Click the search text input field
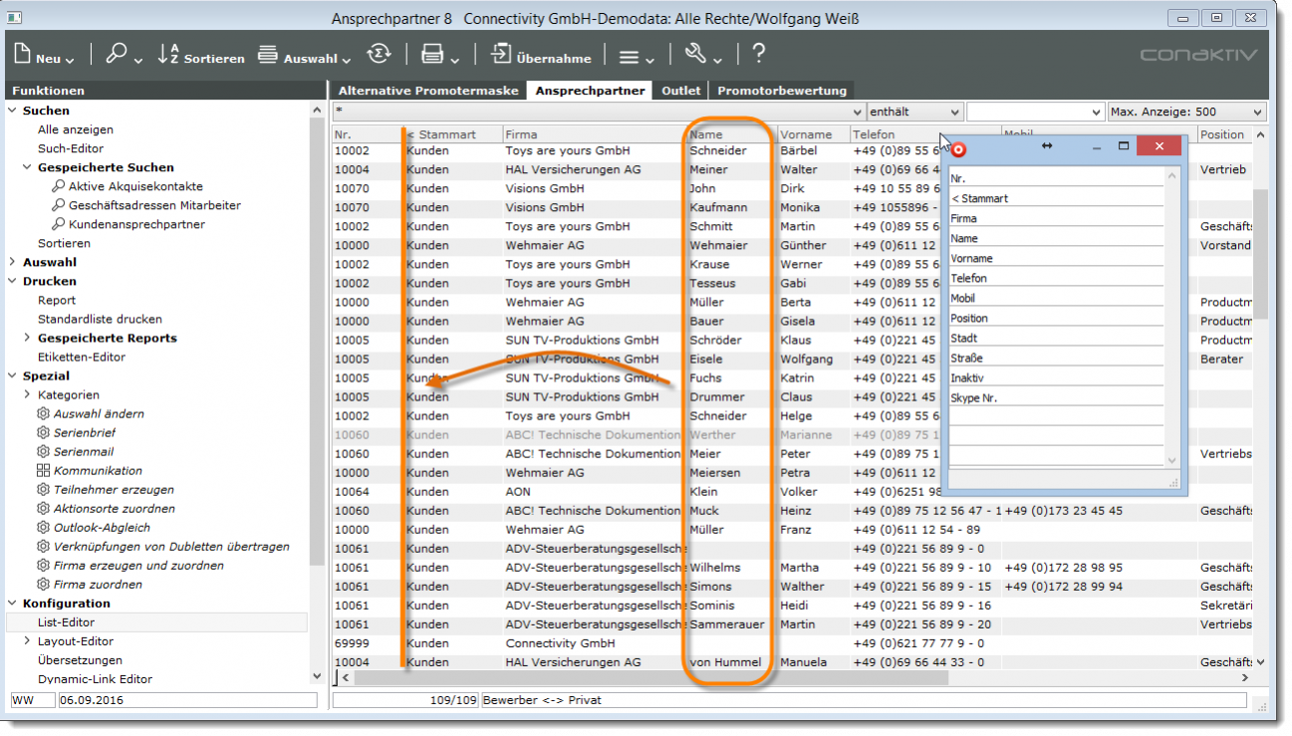 pos(598,113)
